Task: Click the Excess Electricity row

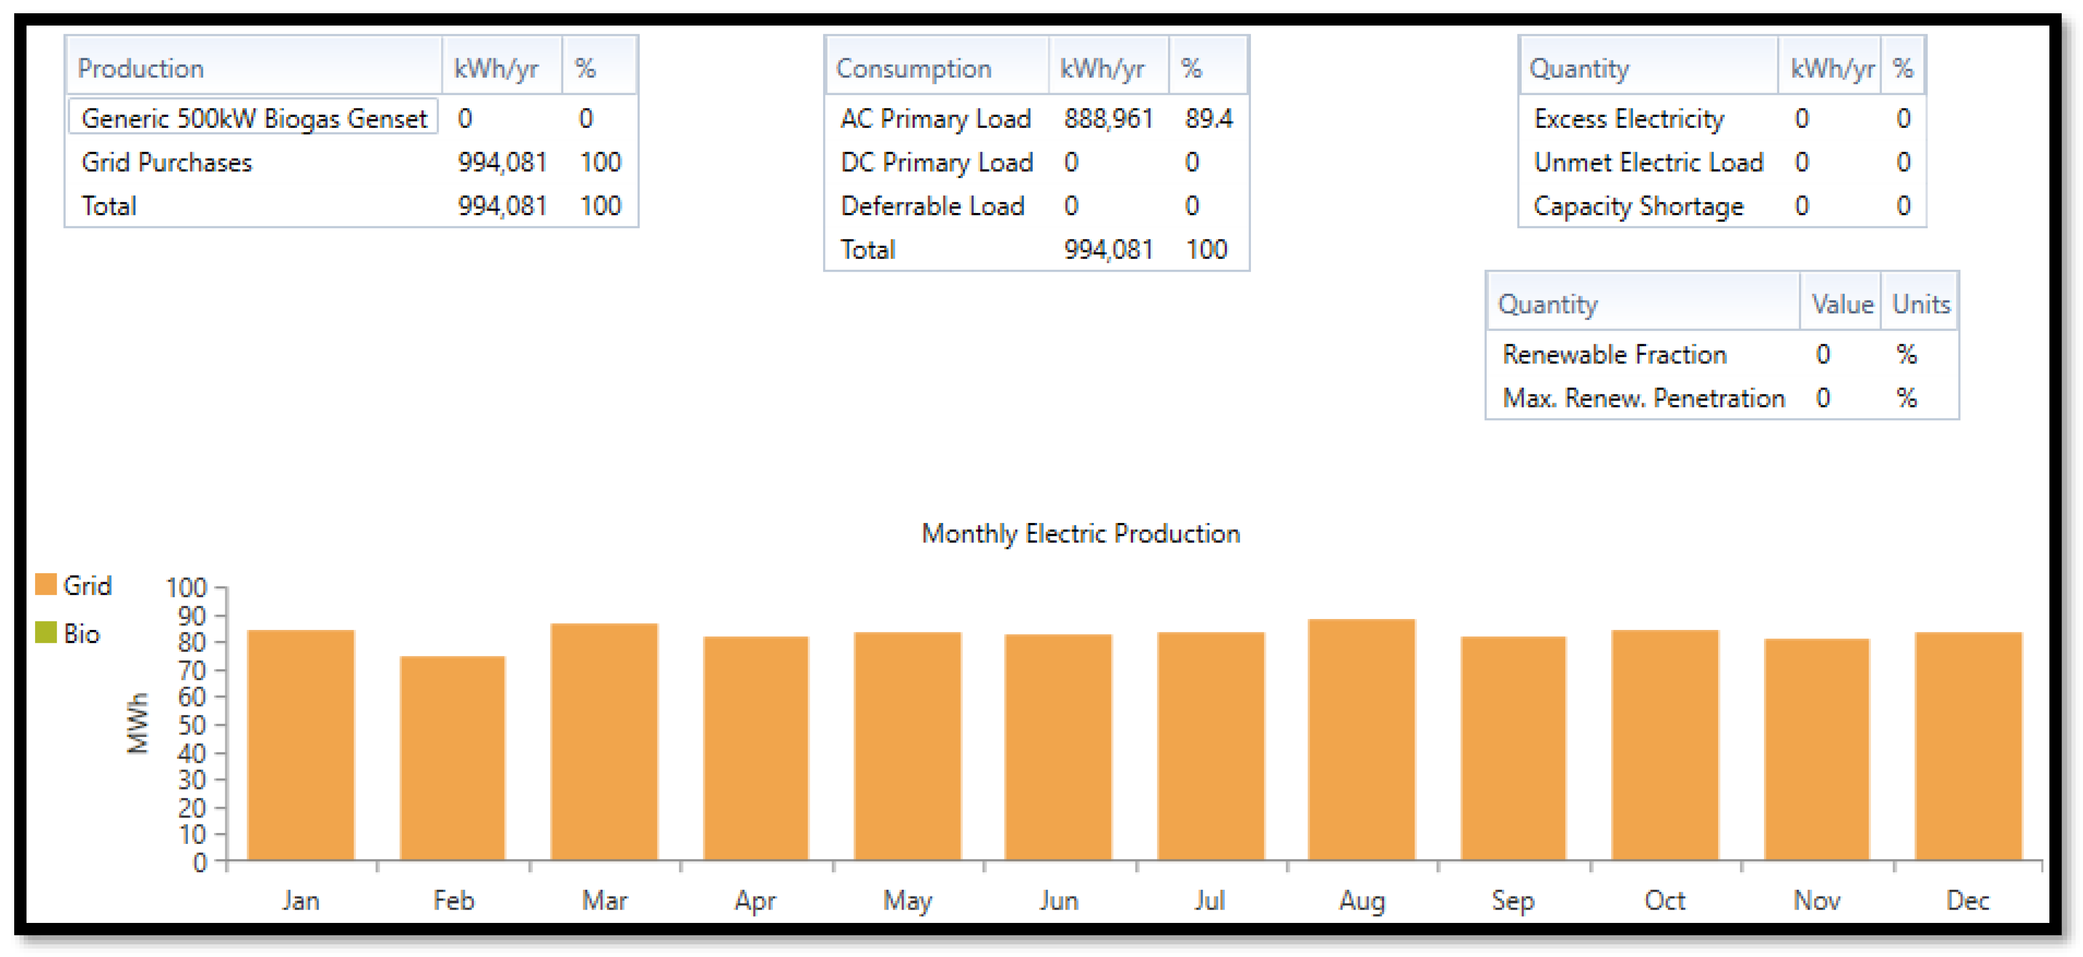Action: 1629,119
